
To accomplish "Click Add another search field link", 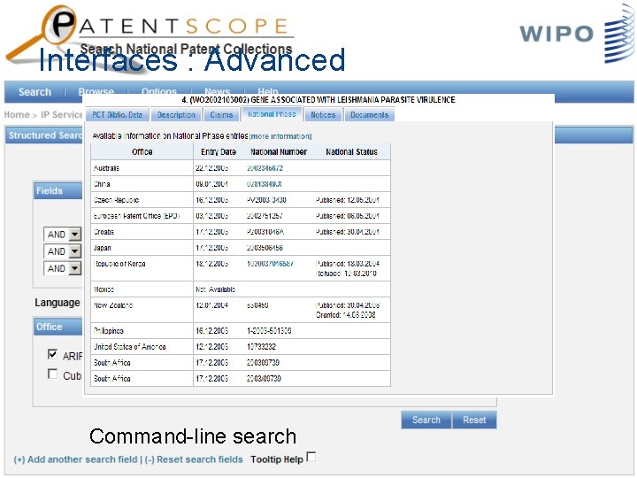I will click(75, 459).
